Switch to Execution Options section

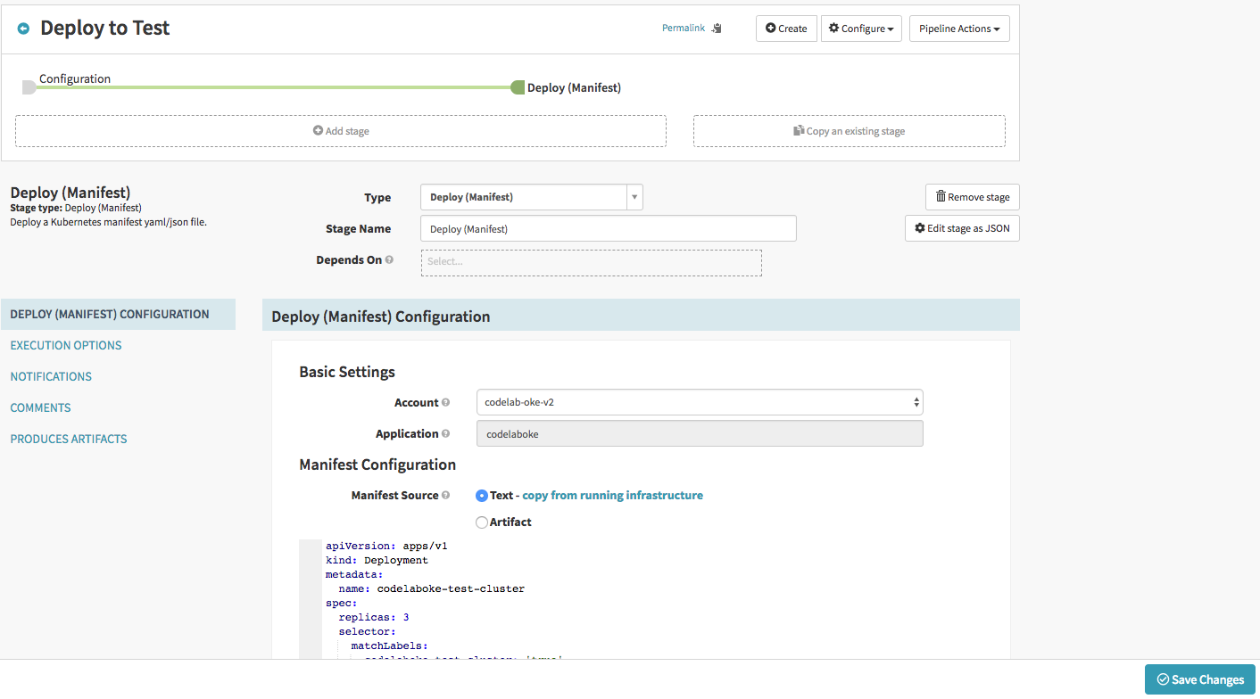click(x=66, y=345)
